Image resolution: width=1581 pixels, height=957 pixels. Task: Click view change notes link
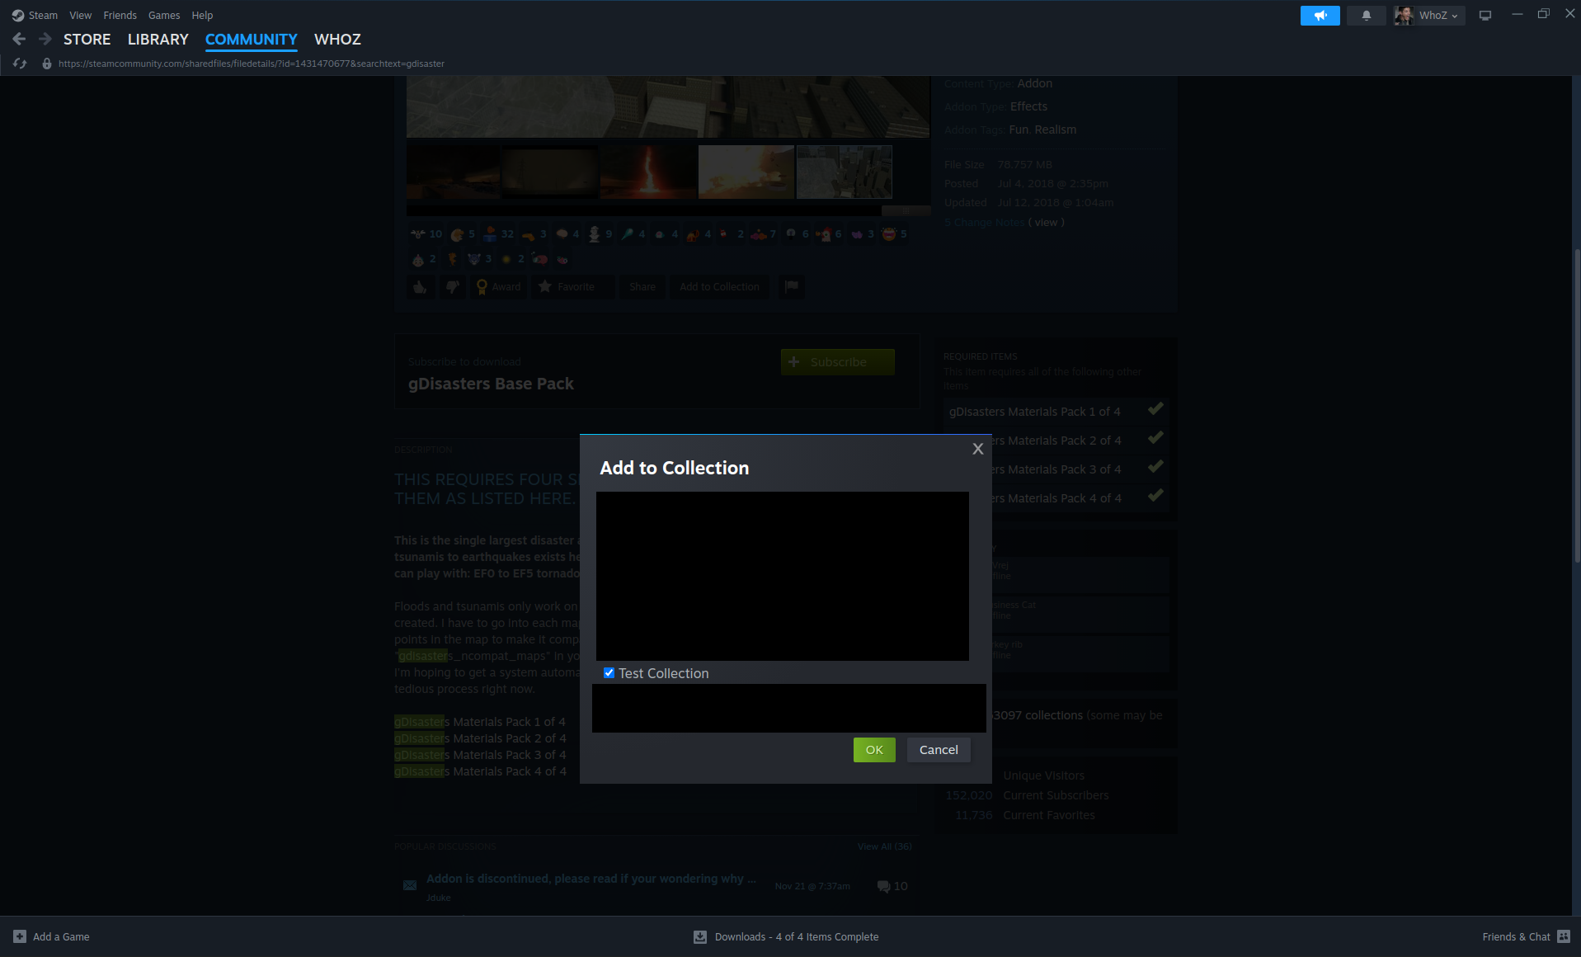1046,222
